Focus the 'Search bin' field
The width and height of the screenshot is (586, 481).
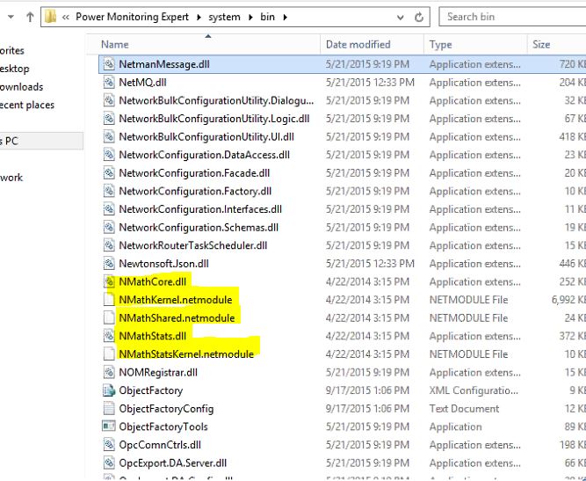point(512,17)
